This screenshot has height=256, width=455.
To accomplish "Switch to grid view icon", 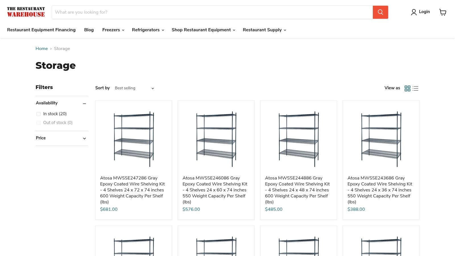I will 408,88.
